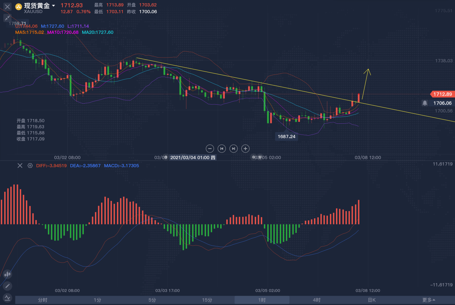This screenshot has width=455, height=305.
Task: Select the 日K timeframe tab
Action: click(x=372, y=300)
